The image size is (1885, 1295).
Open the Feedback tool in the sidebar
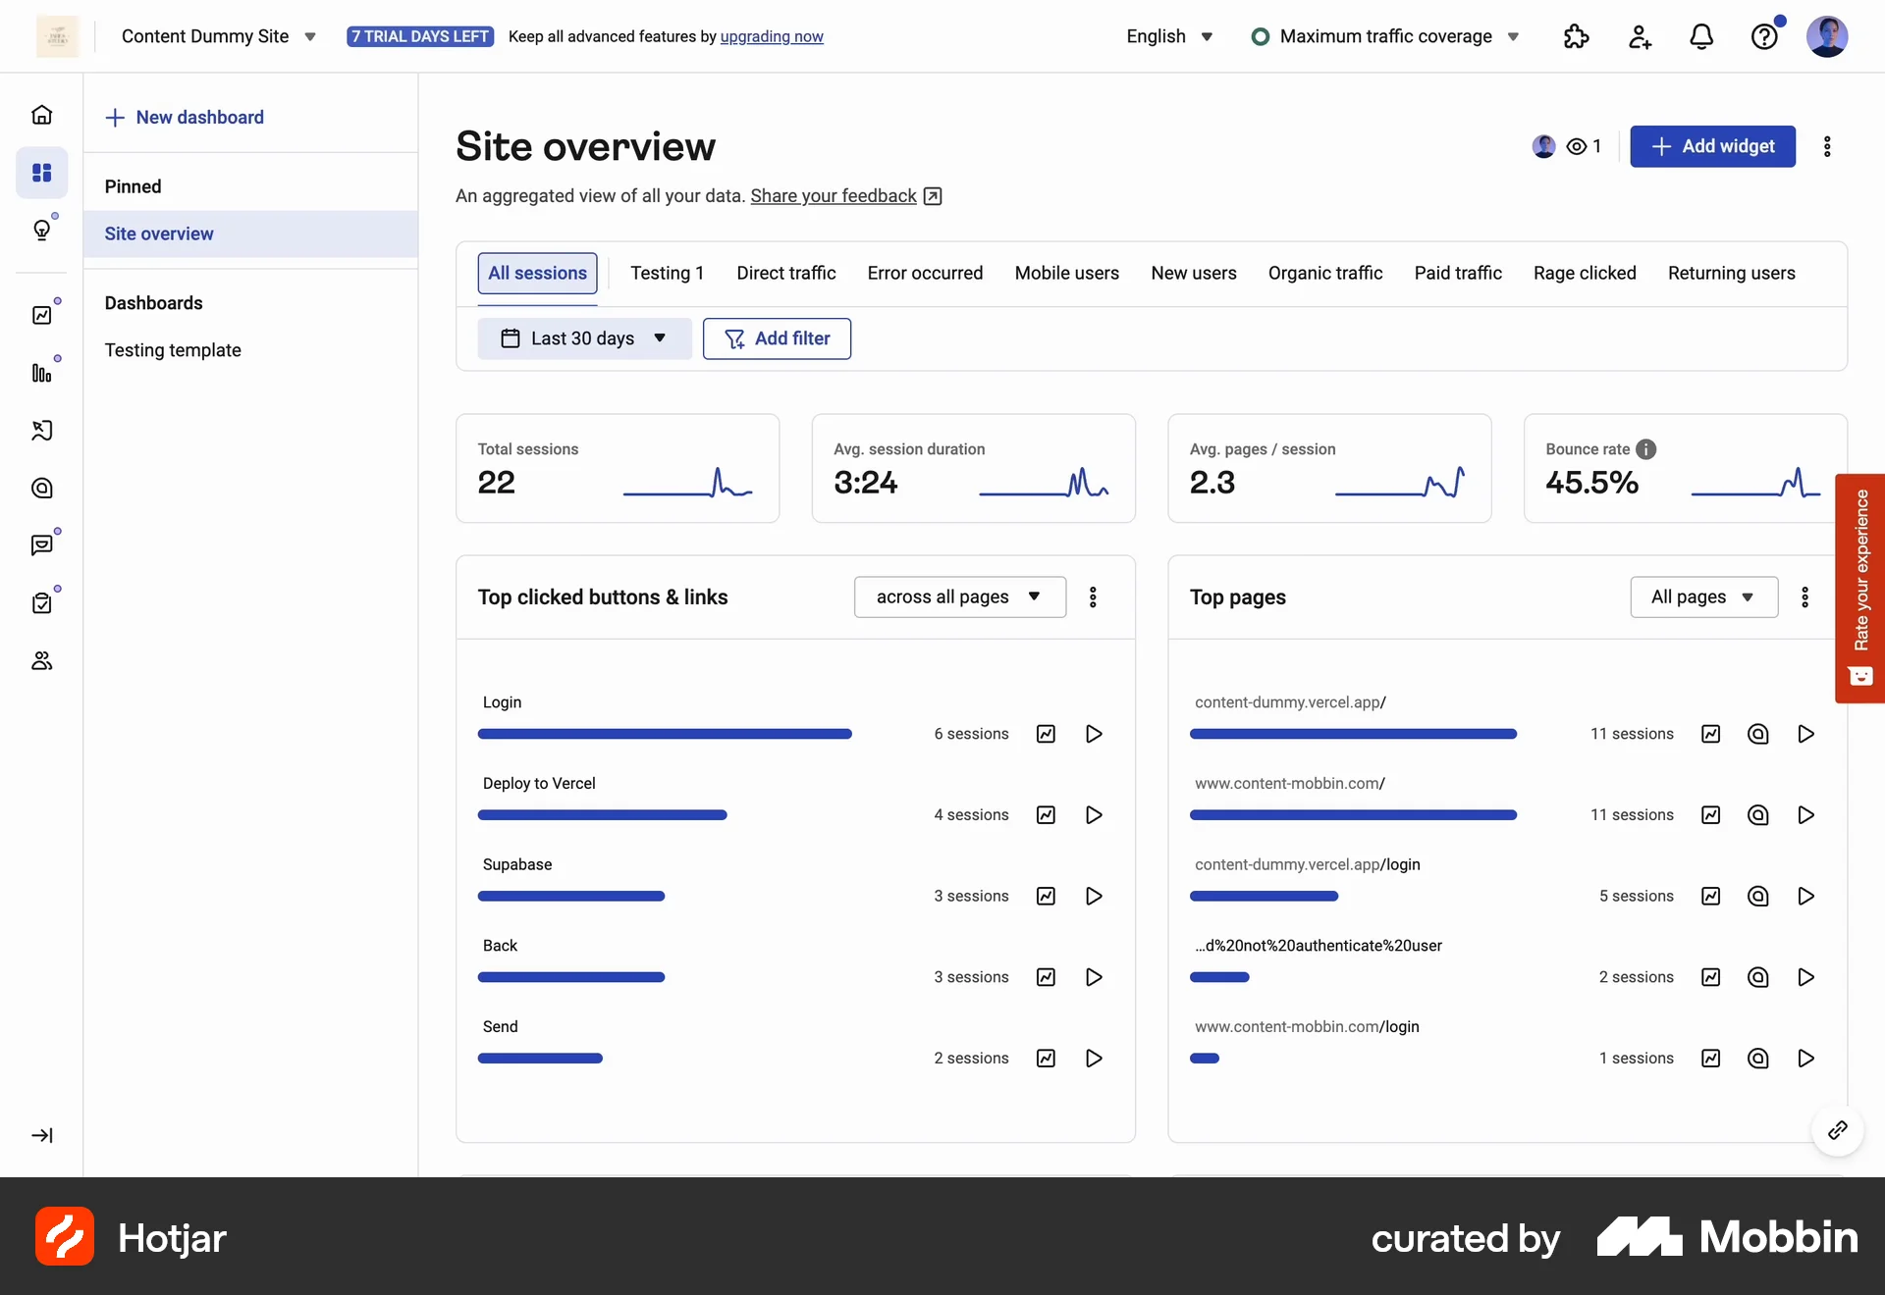click(42, 544)
